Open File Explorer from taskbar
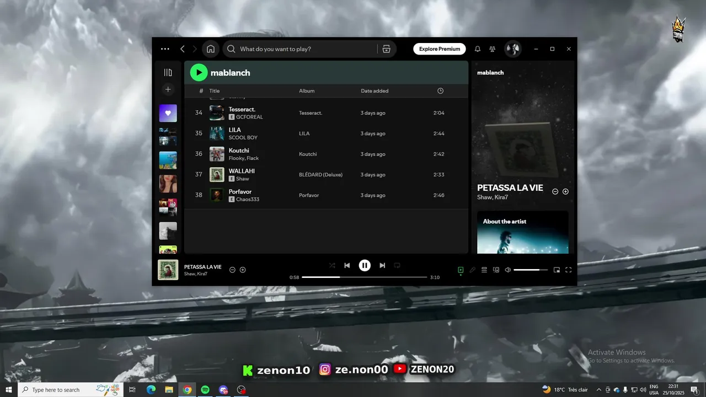The height and width of the screenshot is (397, 706). coord(169,390)
